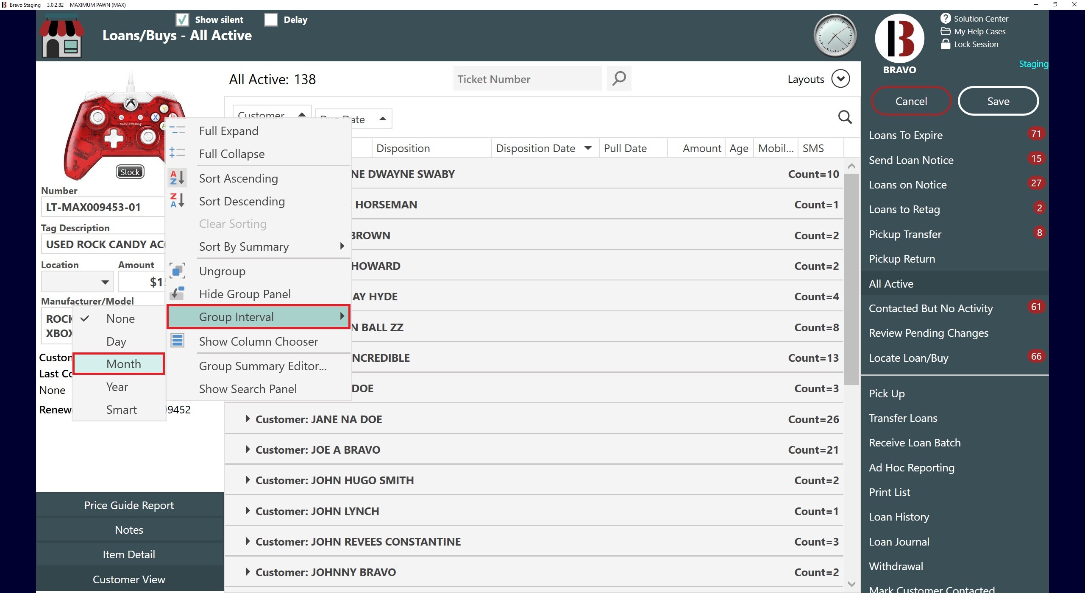This screenshot has width=1085, height=593.
Task: Open Pickup Transfer list
Action: pyautogui.click(x=905, y=234)
